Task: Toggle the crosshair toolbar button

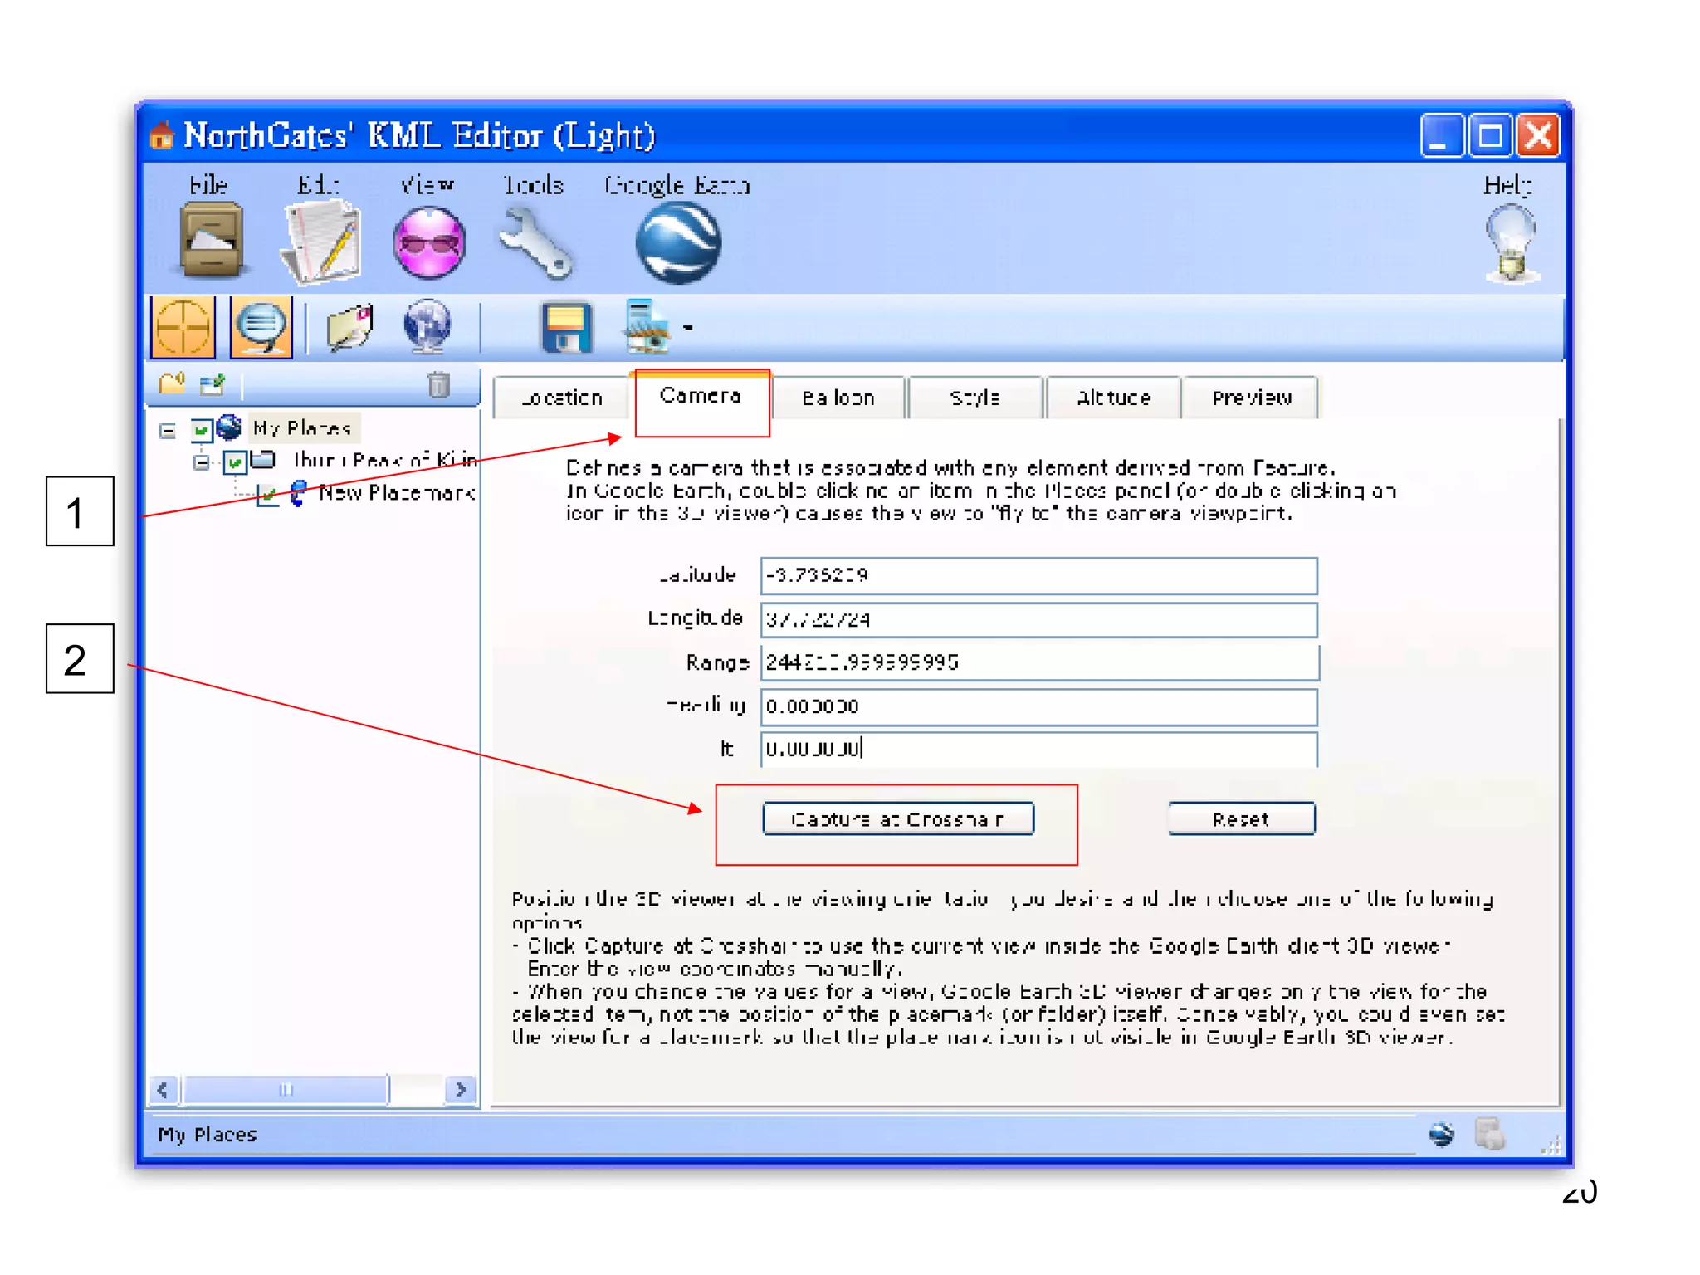Action: (x=183, y=326)
